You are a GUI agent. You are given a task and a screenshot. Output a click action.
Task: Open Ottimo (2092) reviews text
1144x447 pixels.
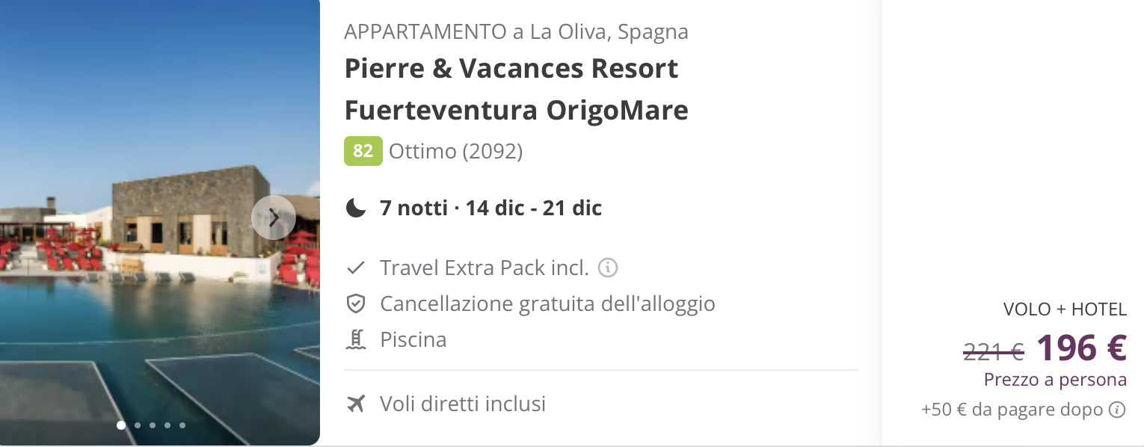click(455, 151)
